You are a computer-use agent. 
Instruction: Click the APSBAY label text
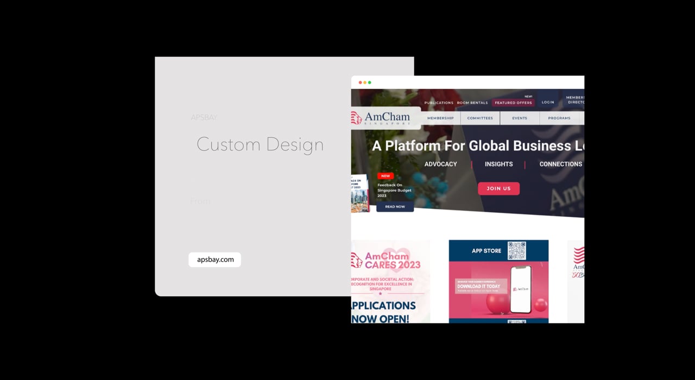pyautogui.click(x=204, y=117)
